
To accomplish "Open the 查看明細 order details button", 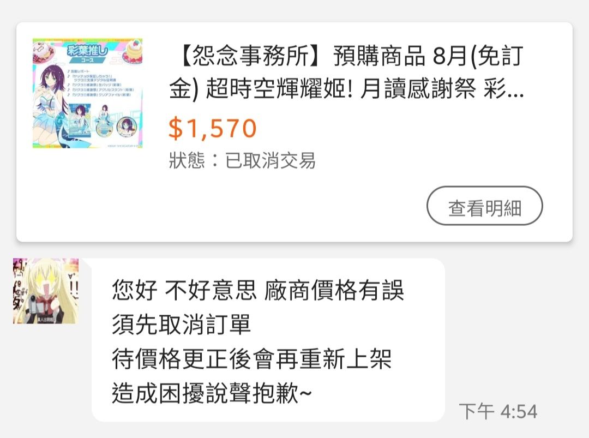I will (x=485, y=206).
